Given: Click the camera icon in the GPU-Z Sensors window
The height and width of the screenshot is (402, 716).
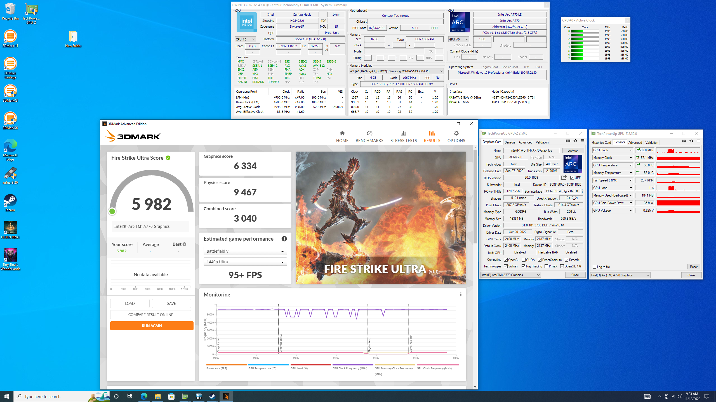Looking at the screenshot, I should pos(684,141).
